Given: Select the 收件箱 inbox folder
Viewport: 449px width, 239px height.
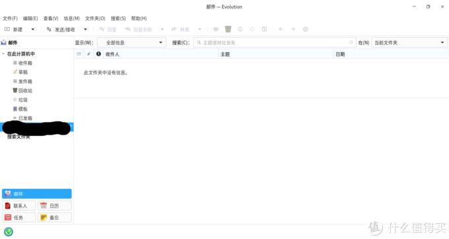Looking at the screenshot, I should [22, 63].
